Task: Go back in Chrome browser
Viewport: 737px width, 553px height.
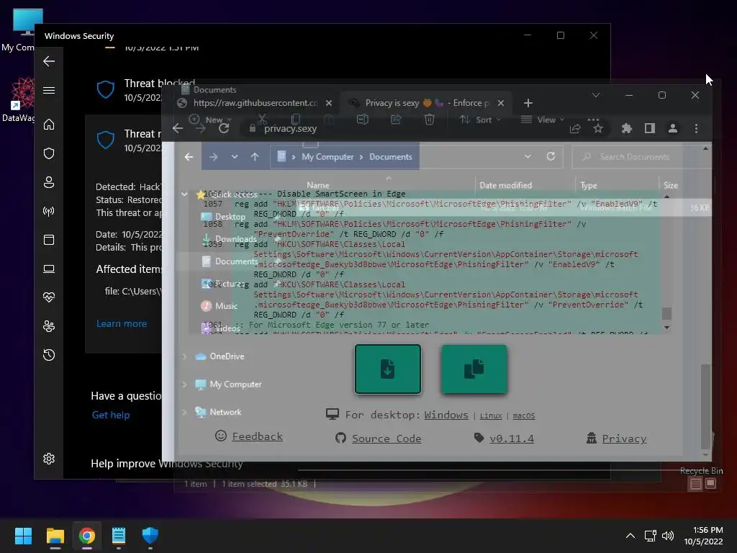Action: (178, 128)
